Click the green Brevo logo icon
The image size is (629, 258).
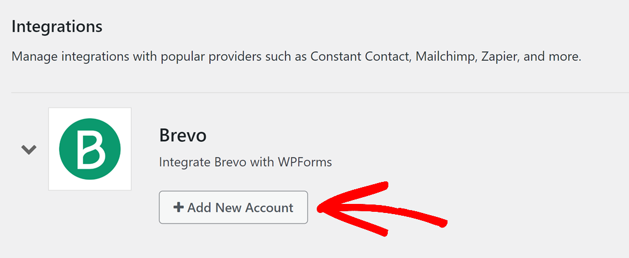[x=90, y=149]
